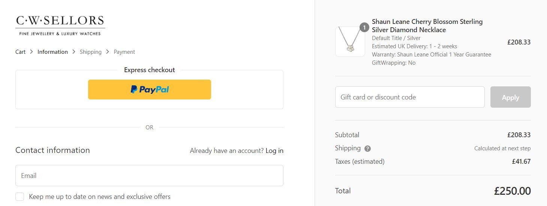Select the Information breadcrumb step
The image size is (547, 206).
pyautogui.click(x=52, y=52)
